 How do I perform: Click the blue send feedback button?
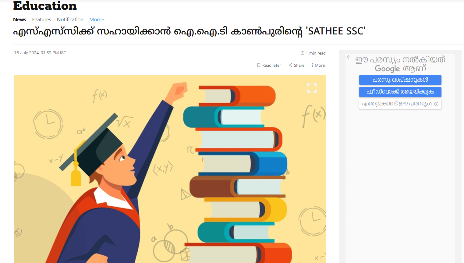400,92
